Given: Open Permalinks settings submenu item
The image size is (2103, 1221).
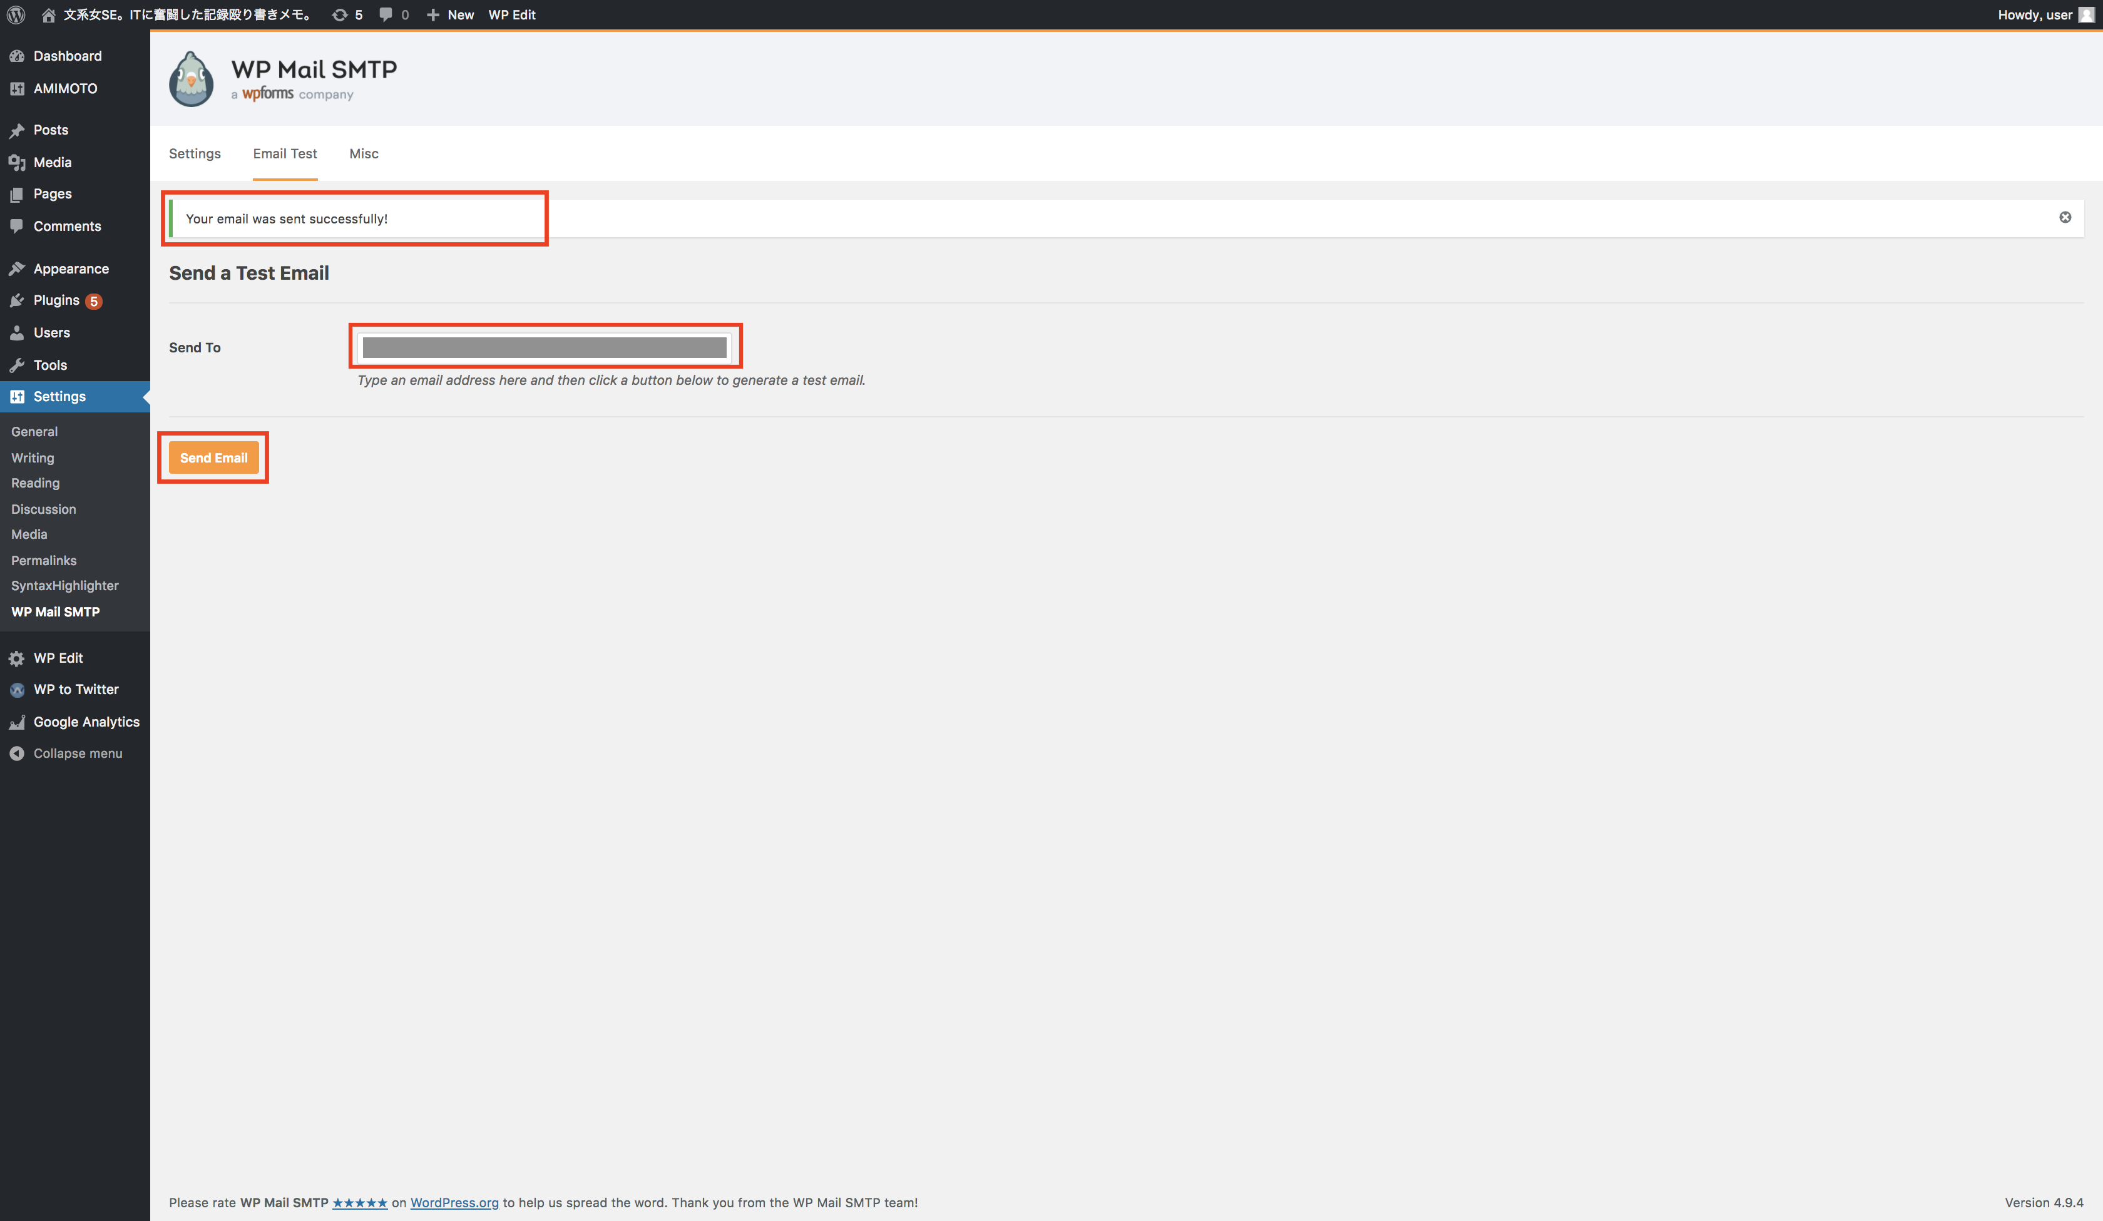Looking at the screenshot, I should (43, 561).
